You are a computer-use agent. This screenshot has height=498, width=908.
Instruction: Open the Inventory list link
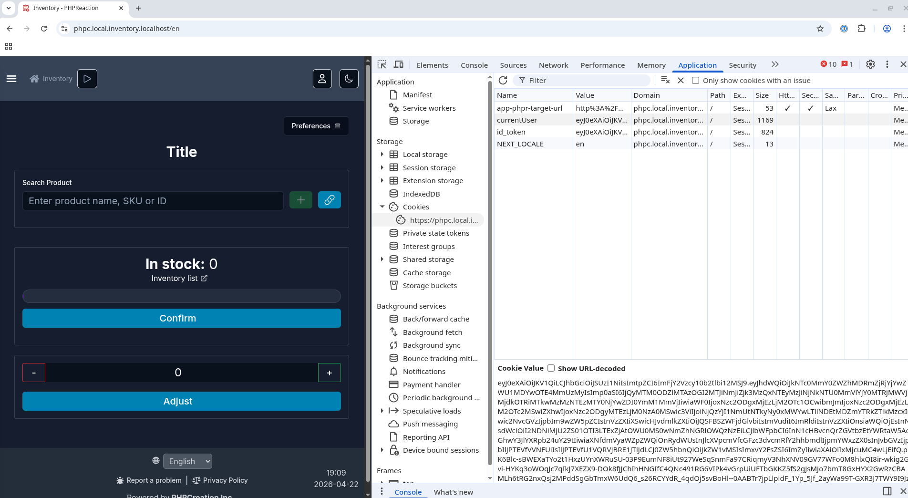click(x=179, y=278)
